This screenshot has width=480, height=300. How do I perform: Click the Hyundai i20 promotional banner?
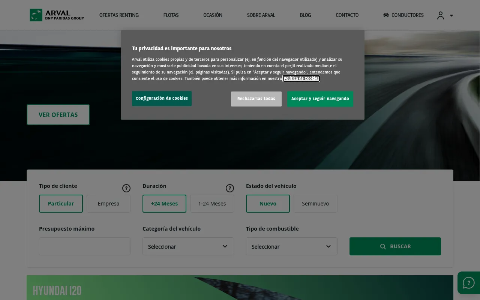point(240,288)
